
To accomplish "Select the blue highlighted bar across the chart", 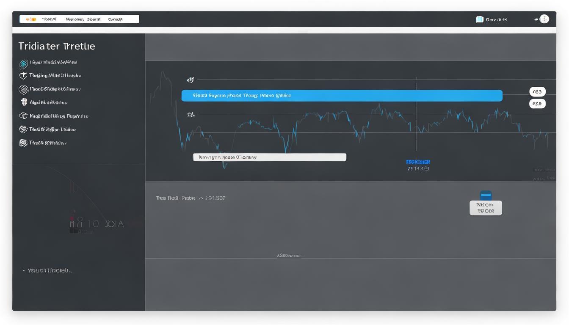I will 342,96.
